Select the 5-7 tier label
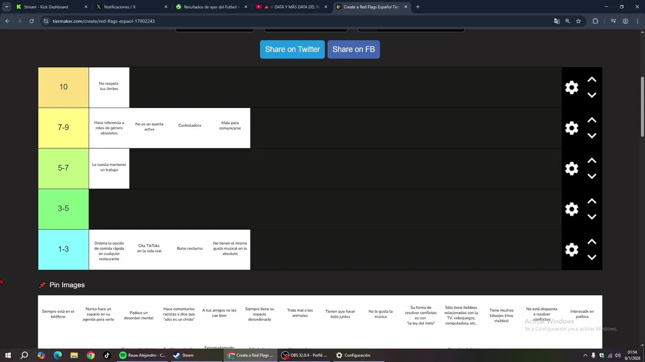Viewport: 645px width, 362px height. (63, 168)
